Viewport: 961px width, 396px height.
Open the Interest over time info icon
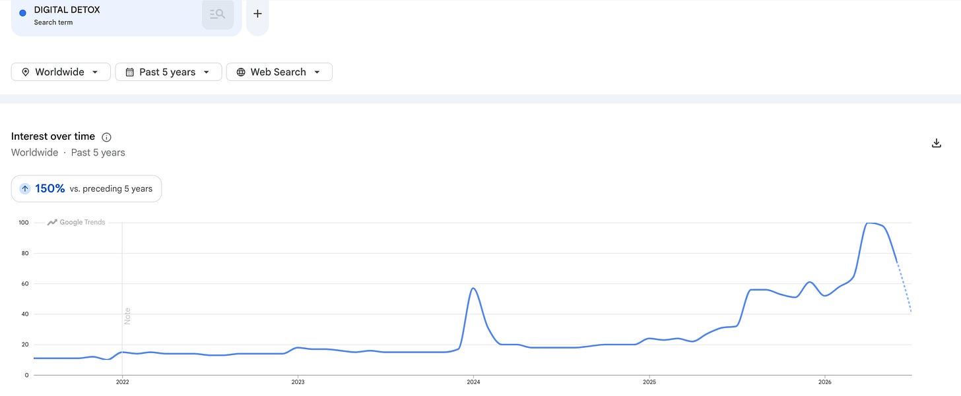pos(107,137)
